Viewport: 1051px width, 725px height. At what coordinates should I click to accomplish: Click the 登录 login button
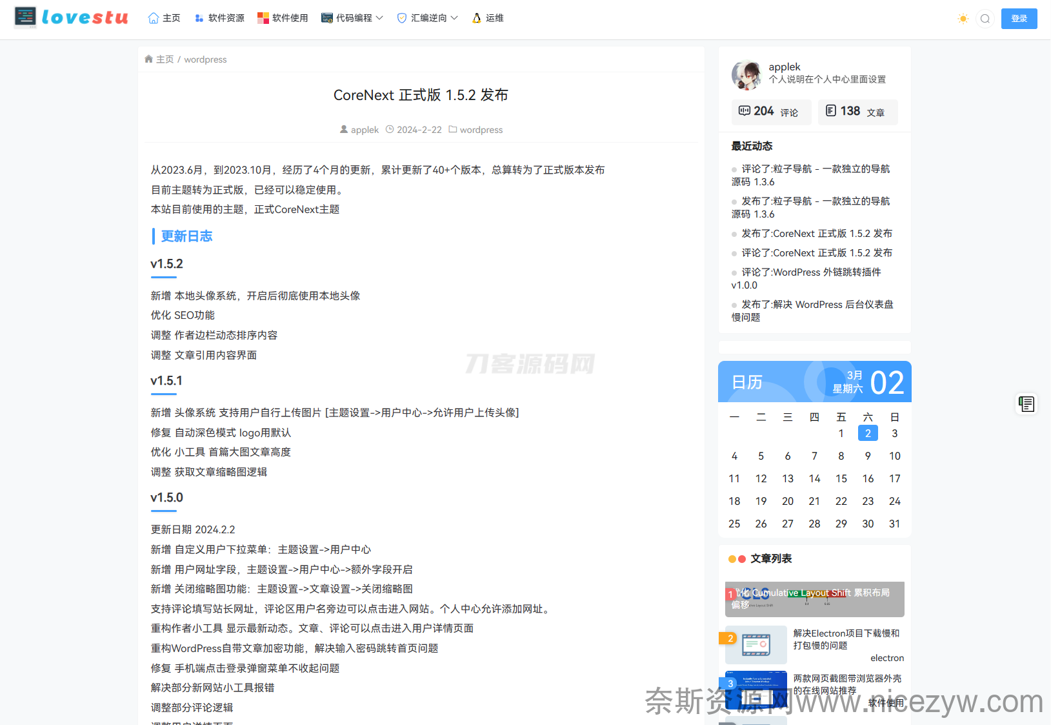click(1019, 19)
